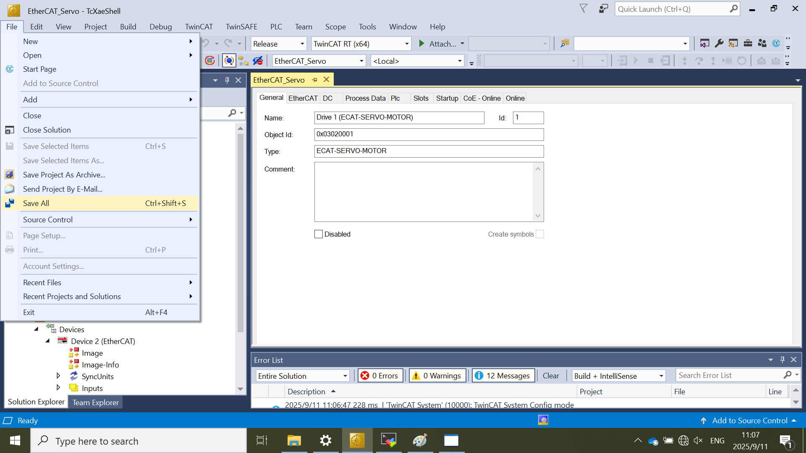Click the Comment text area

(424, 192)
